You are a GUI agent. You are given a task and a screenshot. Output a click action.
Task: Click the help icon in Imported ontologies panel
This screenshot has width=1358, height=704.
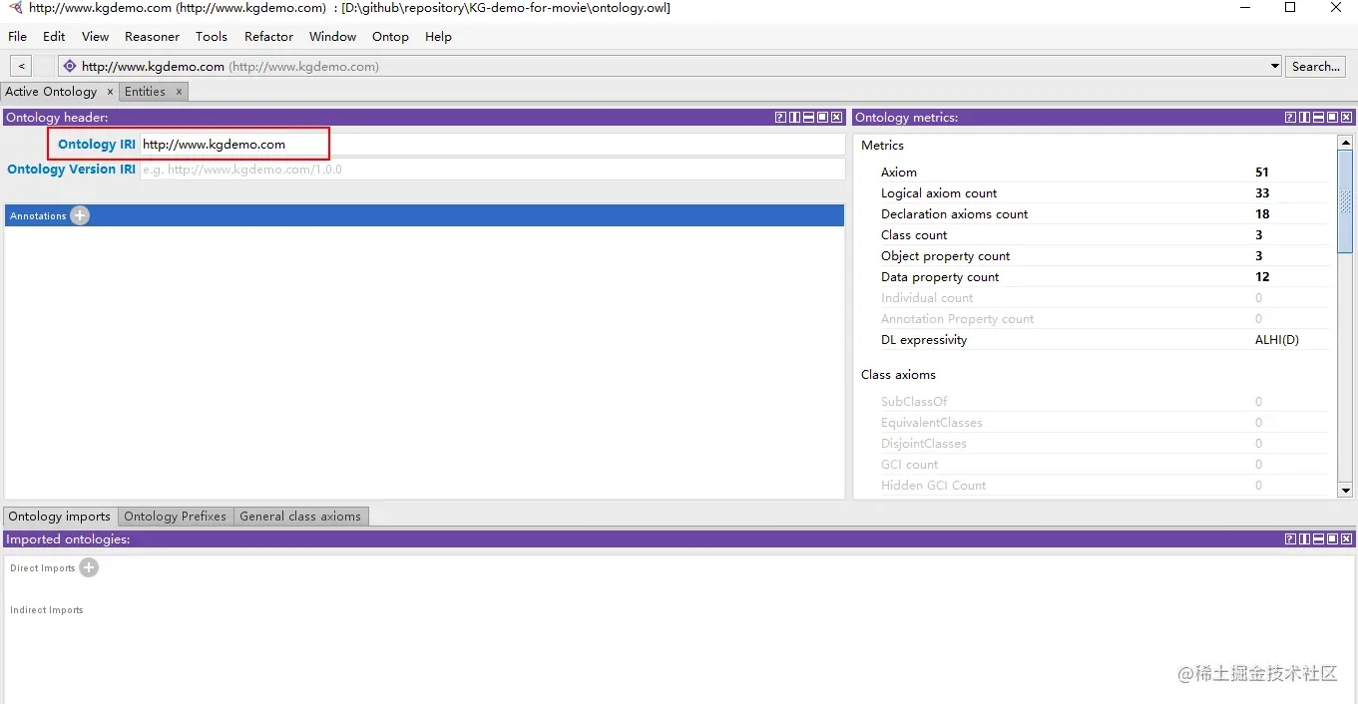point(1291,539)
